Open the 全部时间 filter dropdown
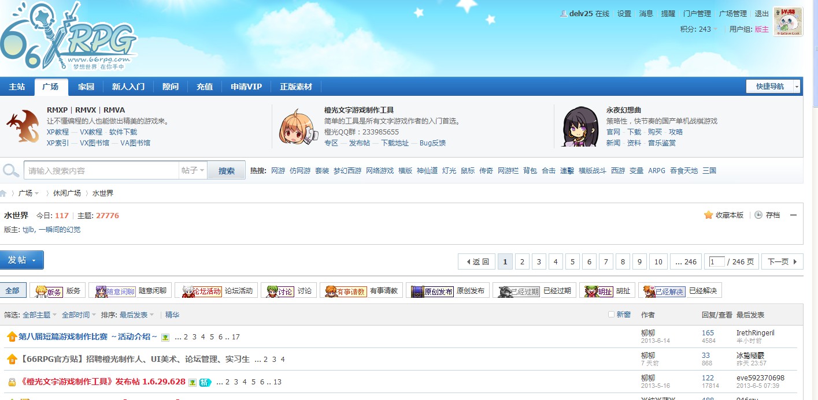This screenshot has height=400, width=818. [79, 315]
